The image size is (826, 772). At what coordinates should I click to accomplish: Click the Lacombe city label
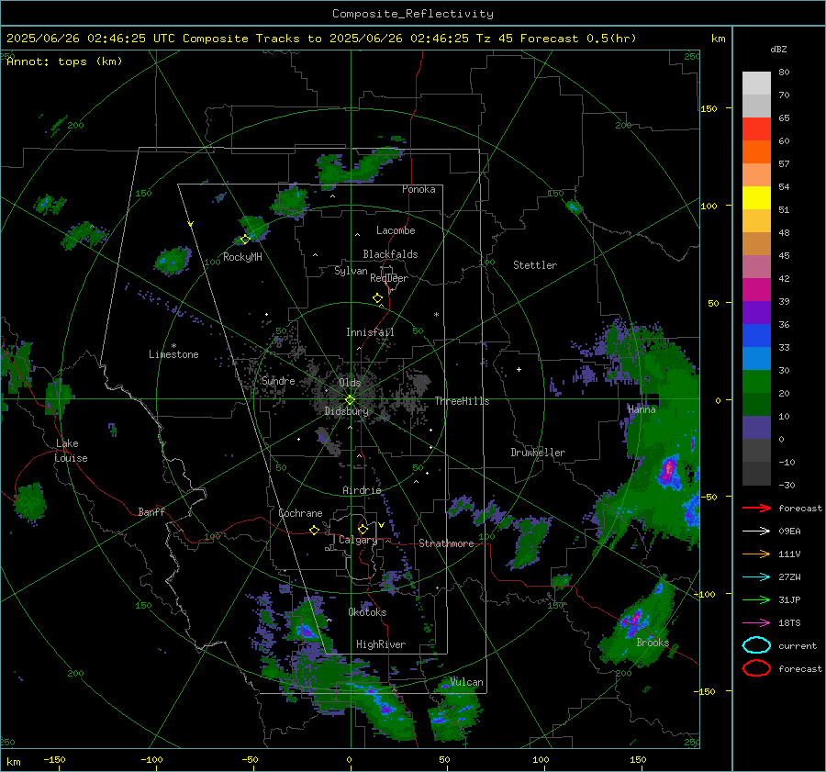point(396,230)
